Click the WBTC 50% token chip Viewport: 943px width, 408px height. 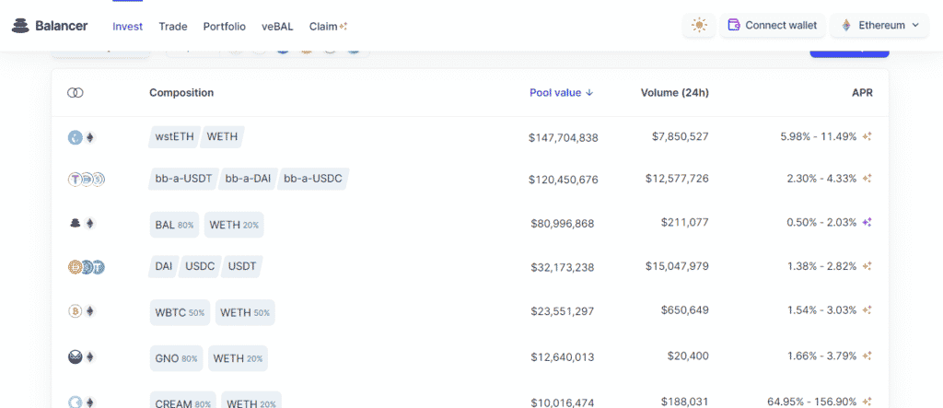click(180, 312)
